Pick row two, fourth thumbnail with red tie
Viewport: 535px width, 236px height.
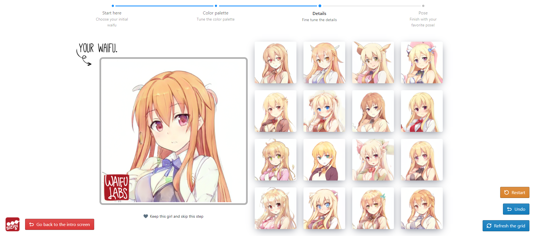422,111
